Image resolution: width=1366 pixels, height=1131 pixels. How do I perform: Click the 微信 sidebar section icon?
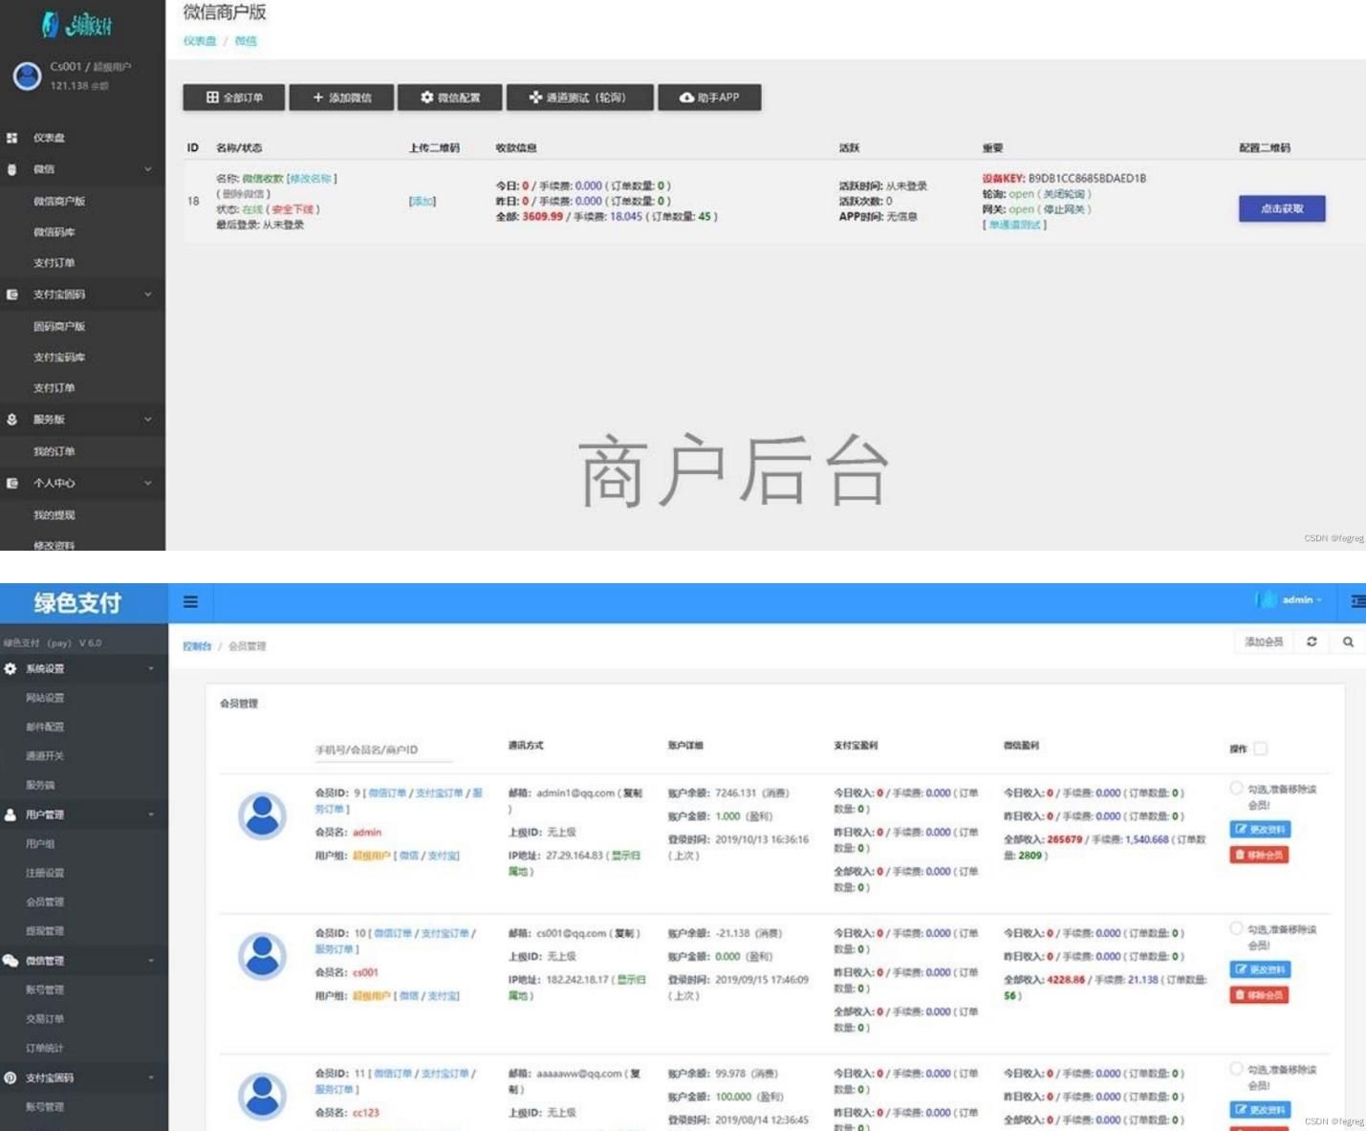(11, 169)
